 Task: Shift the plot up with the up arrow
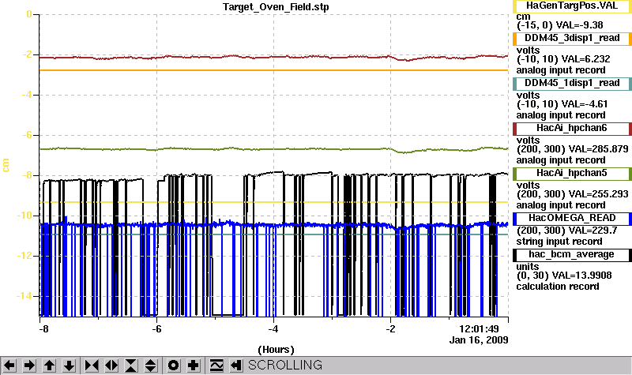click(x=49, y=366)
